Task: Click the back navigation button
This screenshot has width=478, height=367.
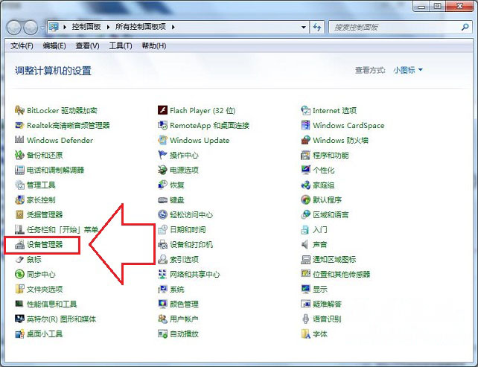Action: tap(13, 28)
